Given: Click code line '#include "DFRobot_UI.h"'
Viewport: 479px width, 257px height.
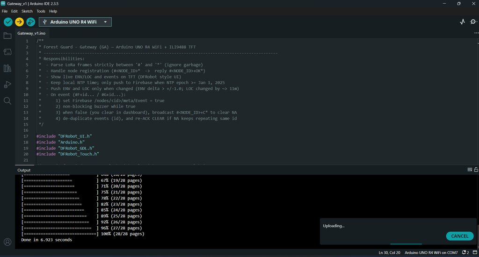Looking at the screenshot, I should 64,136.
